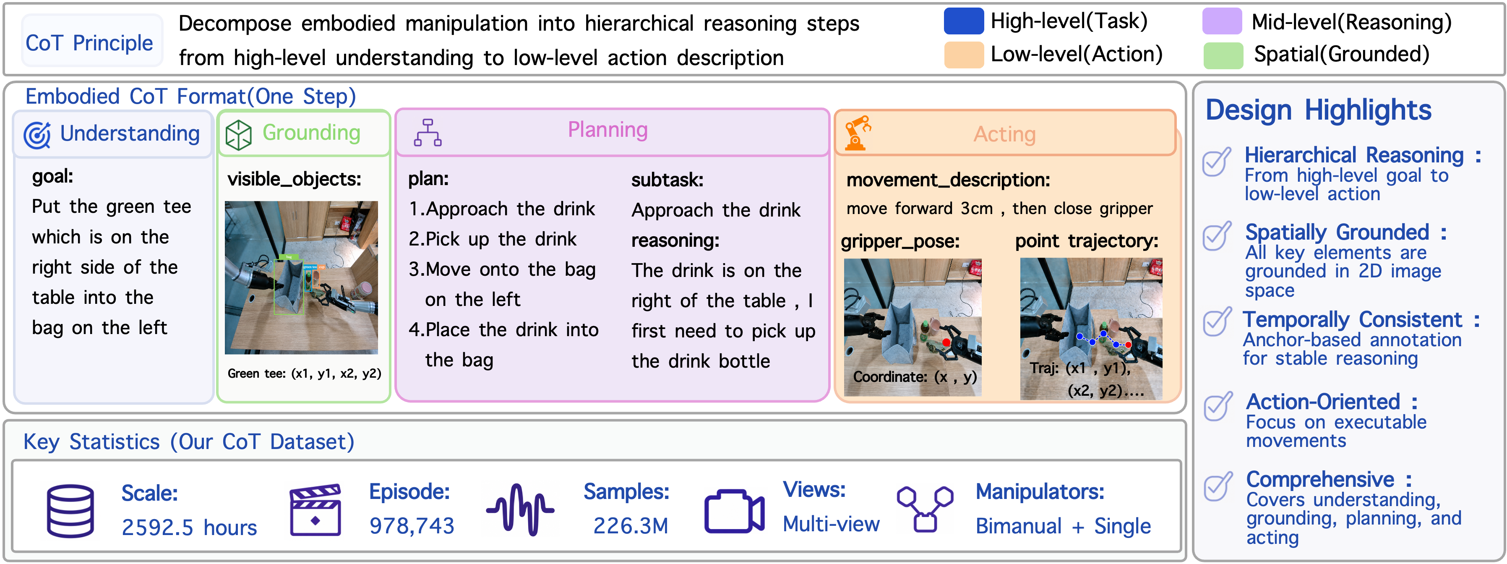Click the clapperboard icon beside Episode
1507x564 pixels.
point(315,509)
